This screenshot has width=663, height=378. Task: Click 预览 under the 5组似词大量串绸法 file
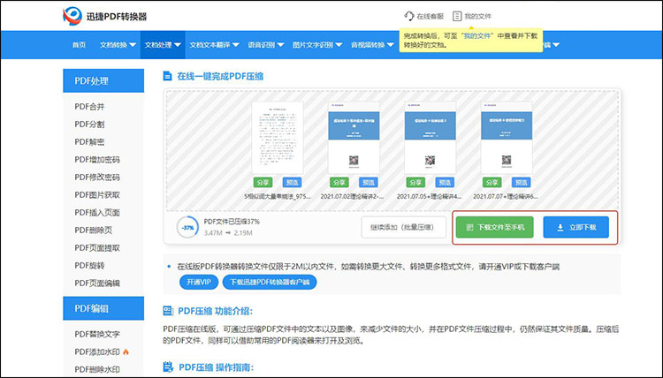click(x=292, y=183)
